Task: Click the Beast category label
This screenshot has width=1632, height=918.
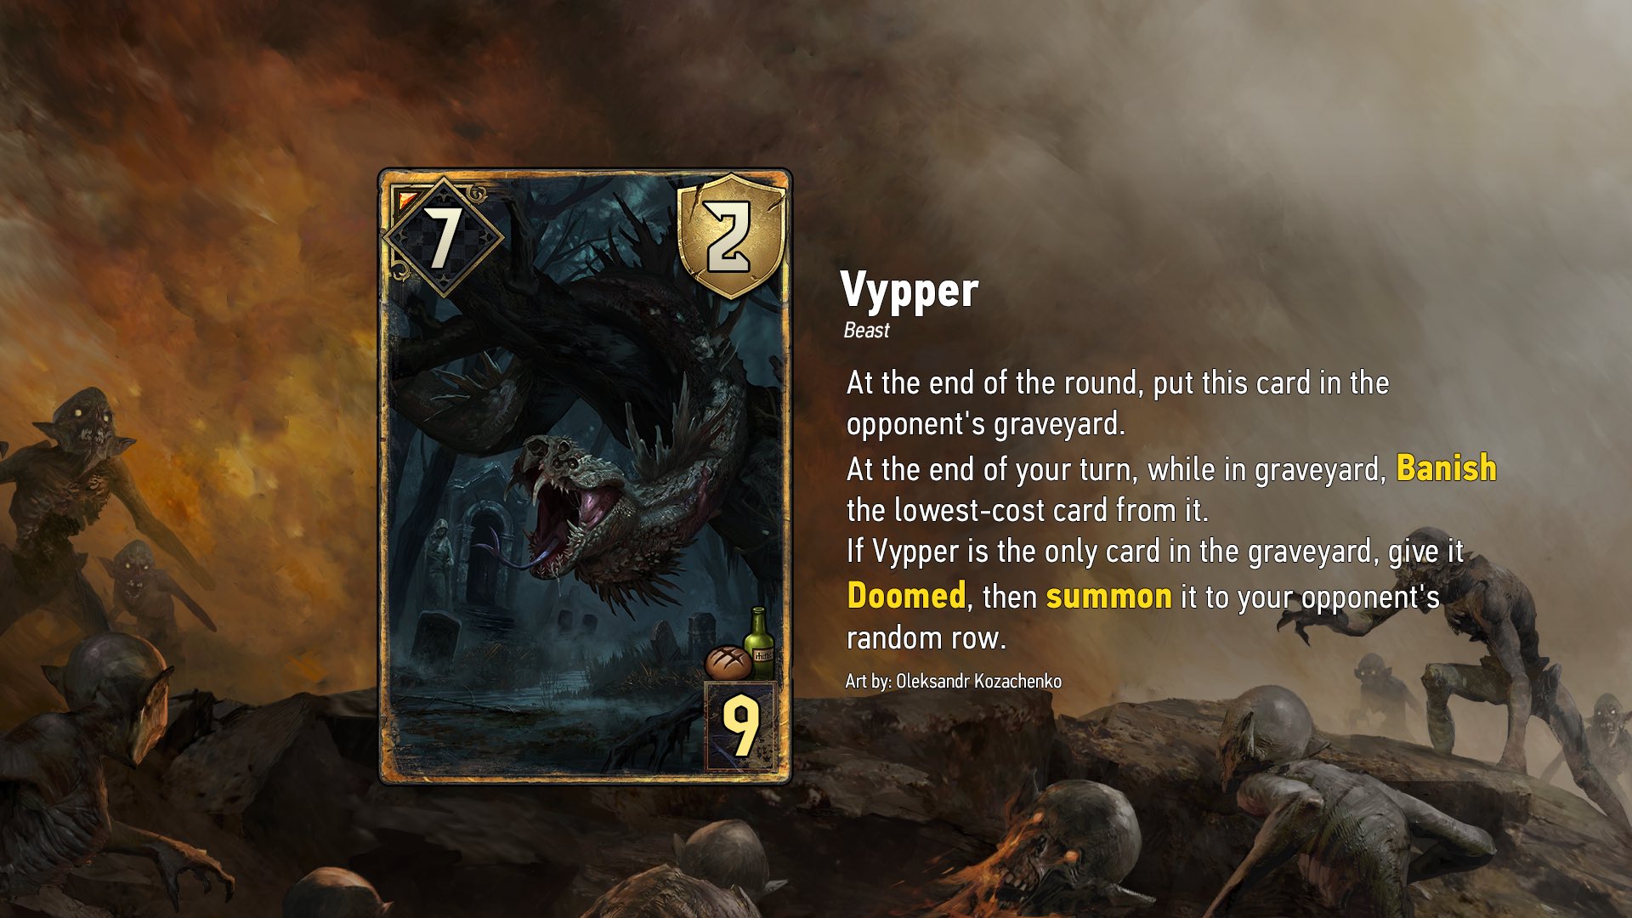Action: click(x=866, y=331)
